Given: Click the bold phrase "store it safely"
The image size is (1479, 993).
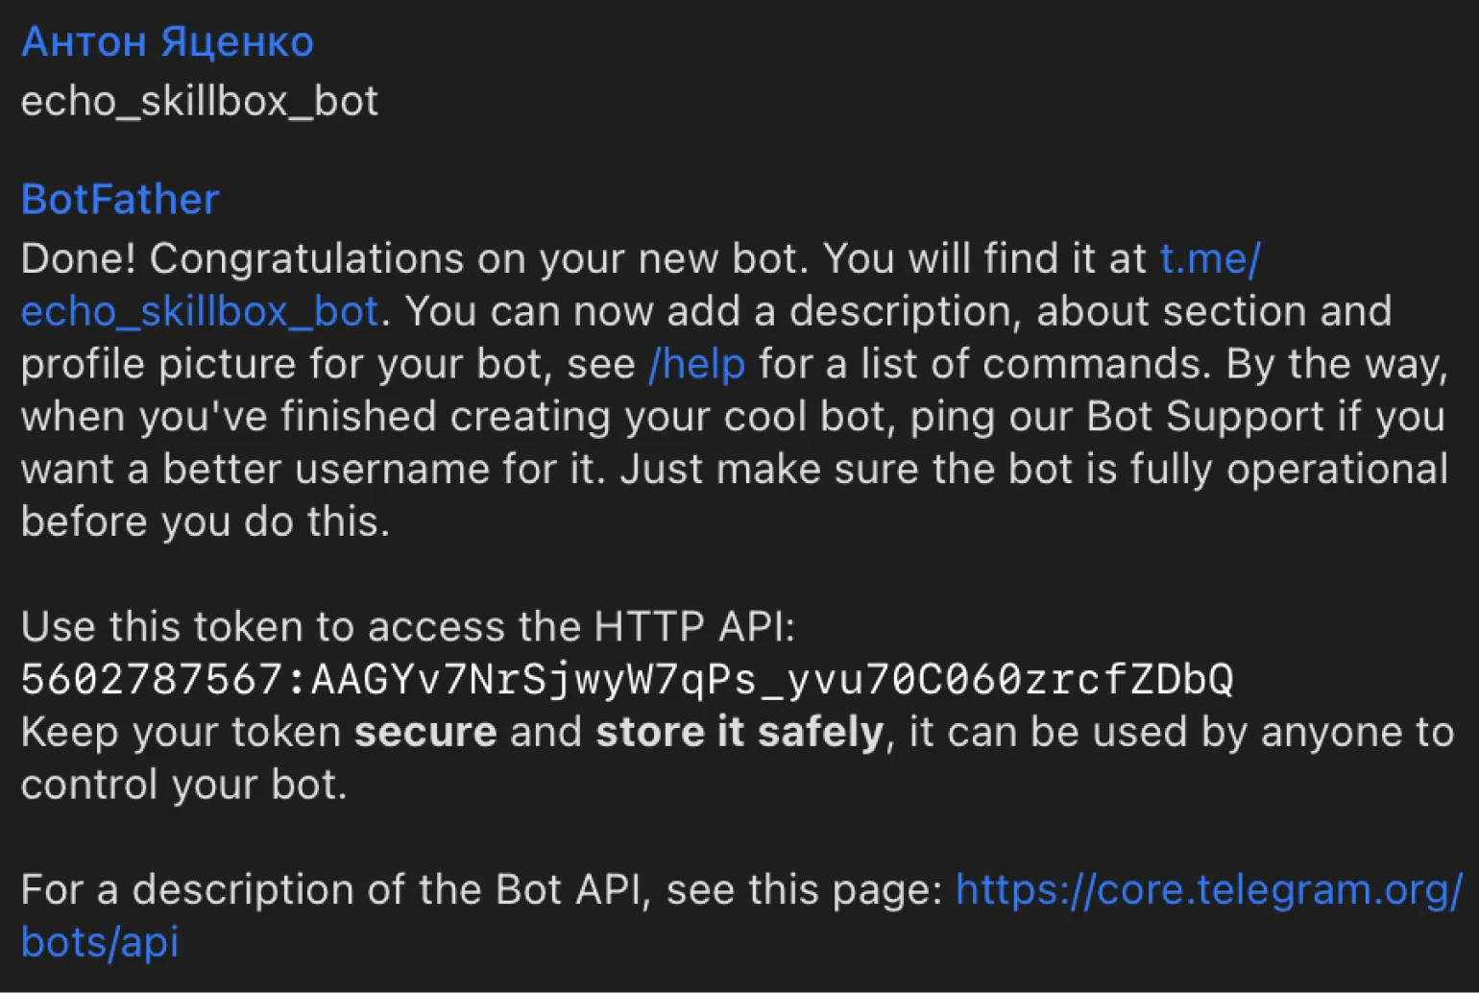Looking at the screenshot, I should (739, 733).
